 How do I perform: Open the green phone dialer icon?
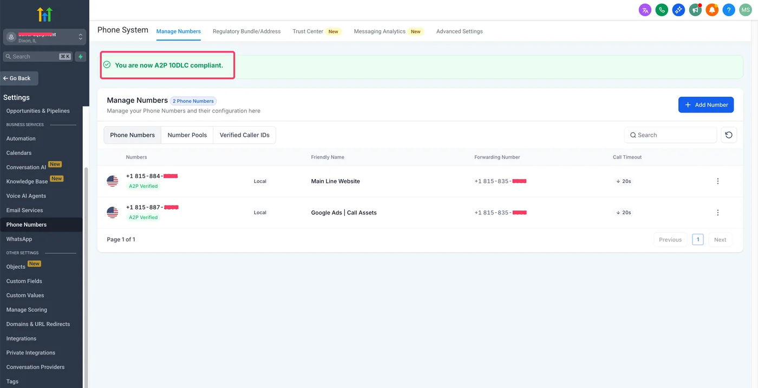[662, 10]
